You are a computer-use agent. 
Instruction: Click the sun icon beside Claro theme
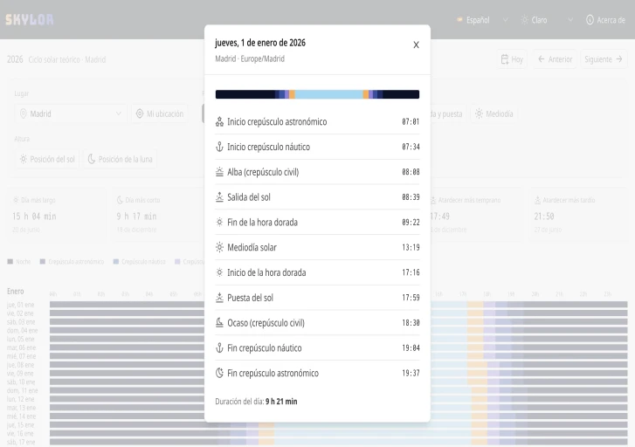click(524, 20)
